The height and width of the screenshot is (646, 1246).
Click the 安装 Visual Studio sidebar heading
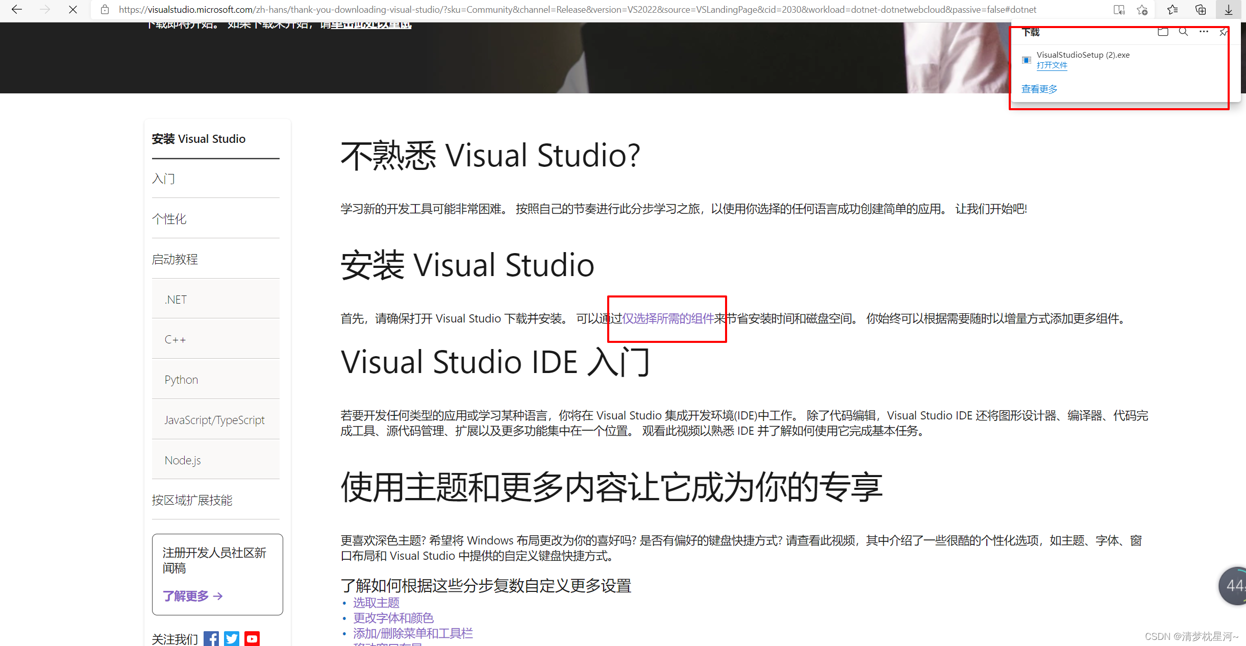(198, 139)
